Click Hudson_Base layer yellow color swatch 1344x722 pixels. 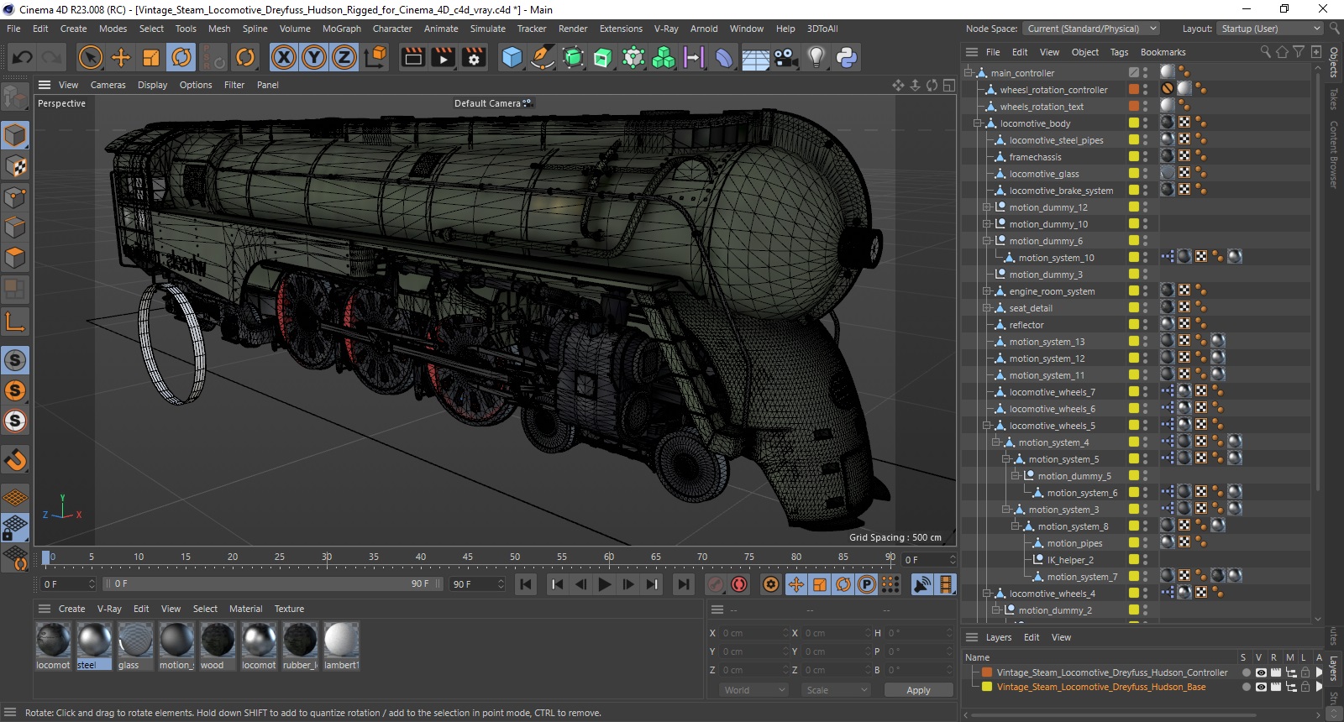point(988,687)
